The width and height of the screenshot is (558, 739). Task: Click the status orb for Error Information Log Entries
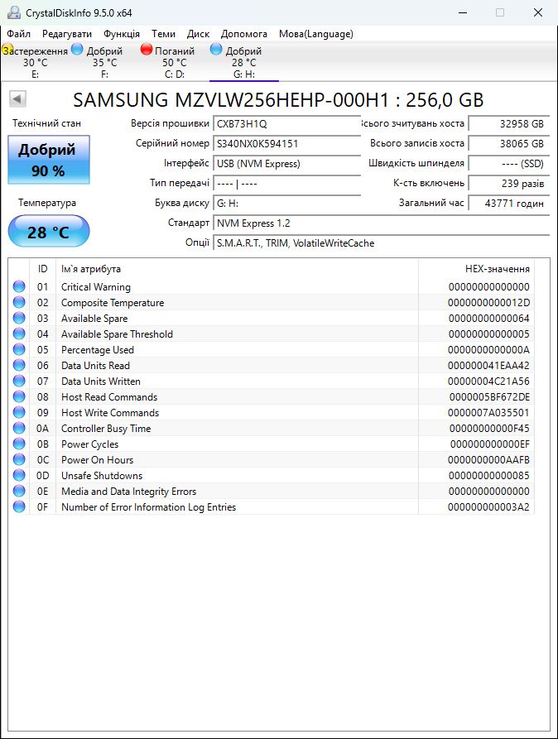tap(19, 506)
